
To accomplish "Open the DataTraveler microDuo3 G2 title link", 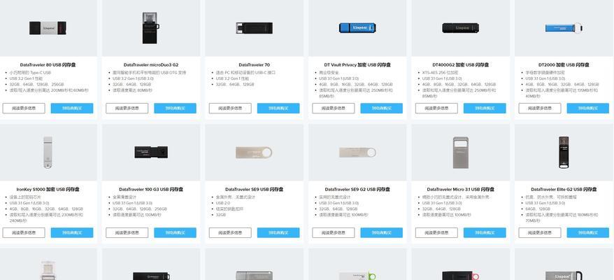I will click(x=151, y=64).
